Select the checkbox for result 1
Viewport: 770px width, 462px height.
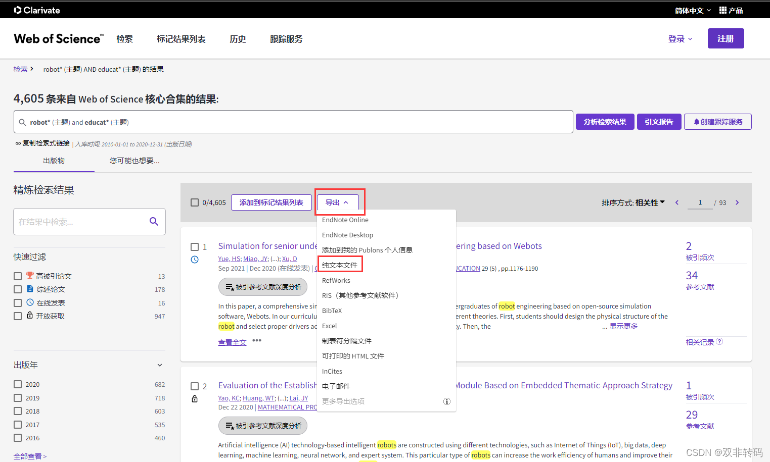point(195,247)
